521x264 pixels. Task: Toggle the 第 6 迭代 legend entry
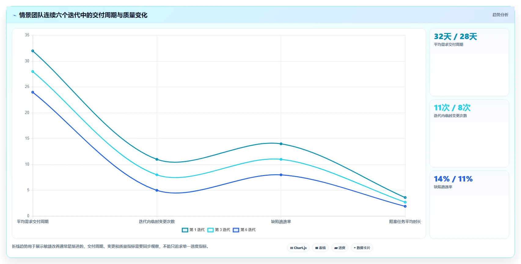click(244, 230)
